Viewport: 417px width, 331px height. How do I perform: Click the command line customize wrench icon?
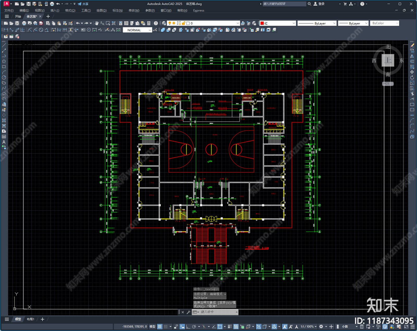(188, 312)
